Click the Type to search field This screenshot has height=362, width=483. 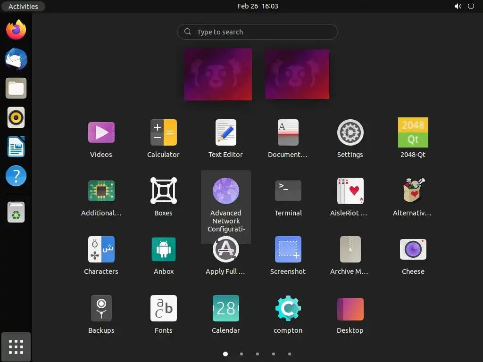pos(258,32)
